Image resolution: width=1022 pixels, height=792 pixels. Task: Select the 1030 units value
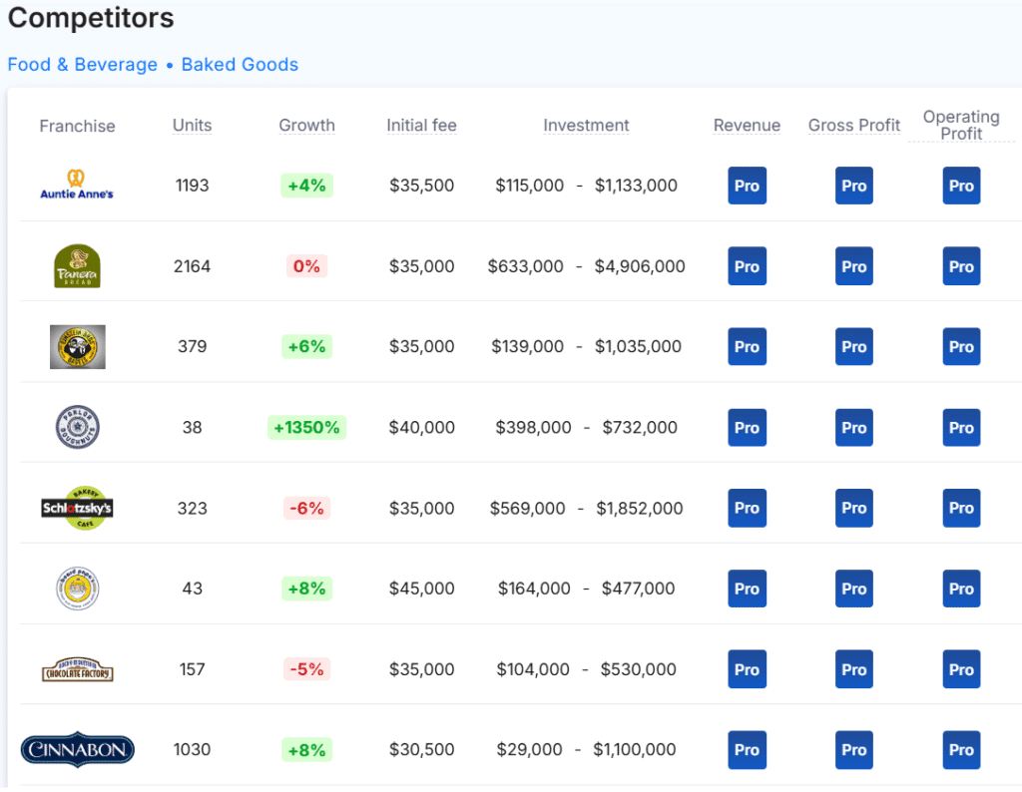click(193, 750)
